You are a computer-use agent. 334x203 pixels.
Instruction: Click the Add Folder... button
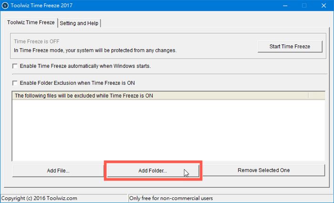tap(153, 171)
